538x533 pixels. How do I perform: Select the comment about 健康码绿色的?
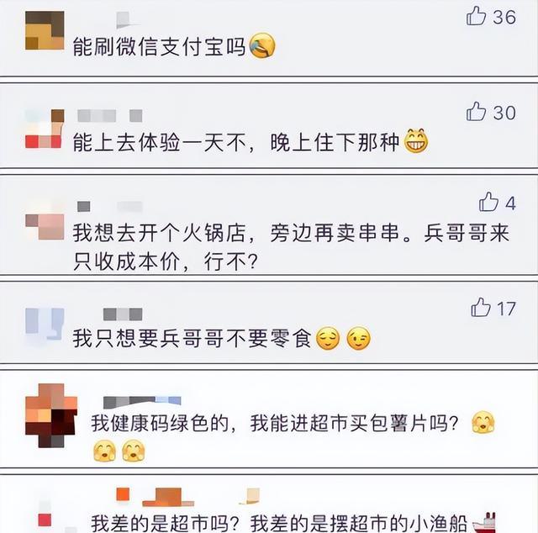click(275, 423)
